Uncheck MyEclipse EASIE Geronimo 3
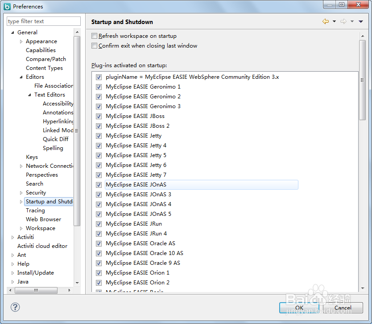Image resolution: width=372 pixels, height=324 pixels. coord(99,106)
